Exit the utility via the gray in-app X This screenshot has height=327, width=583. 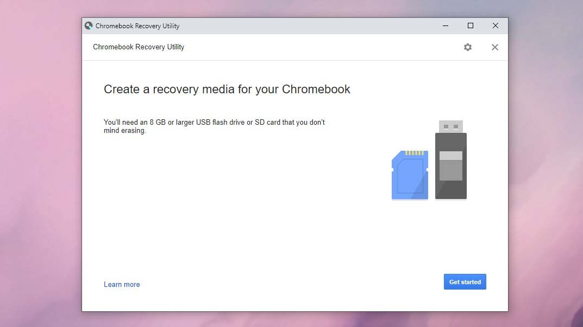pos(494,47)
